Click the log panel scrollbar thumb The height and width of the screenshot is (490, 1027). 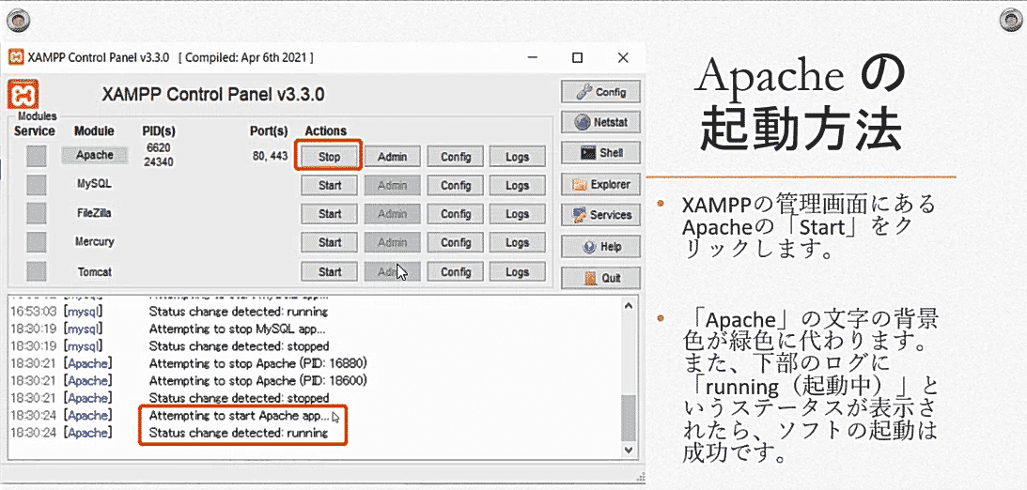point(628,418)
